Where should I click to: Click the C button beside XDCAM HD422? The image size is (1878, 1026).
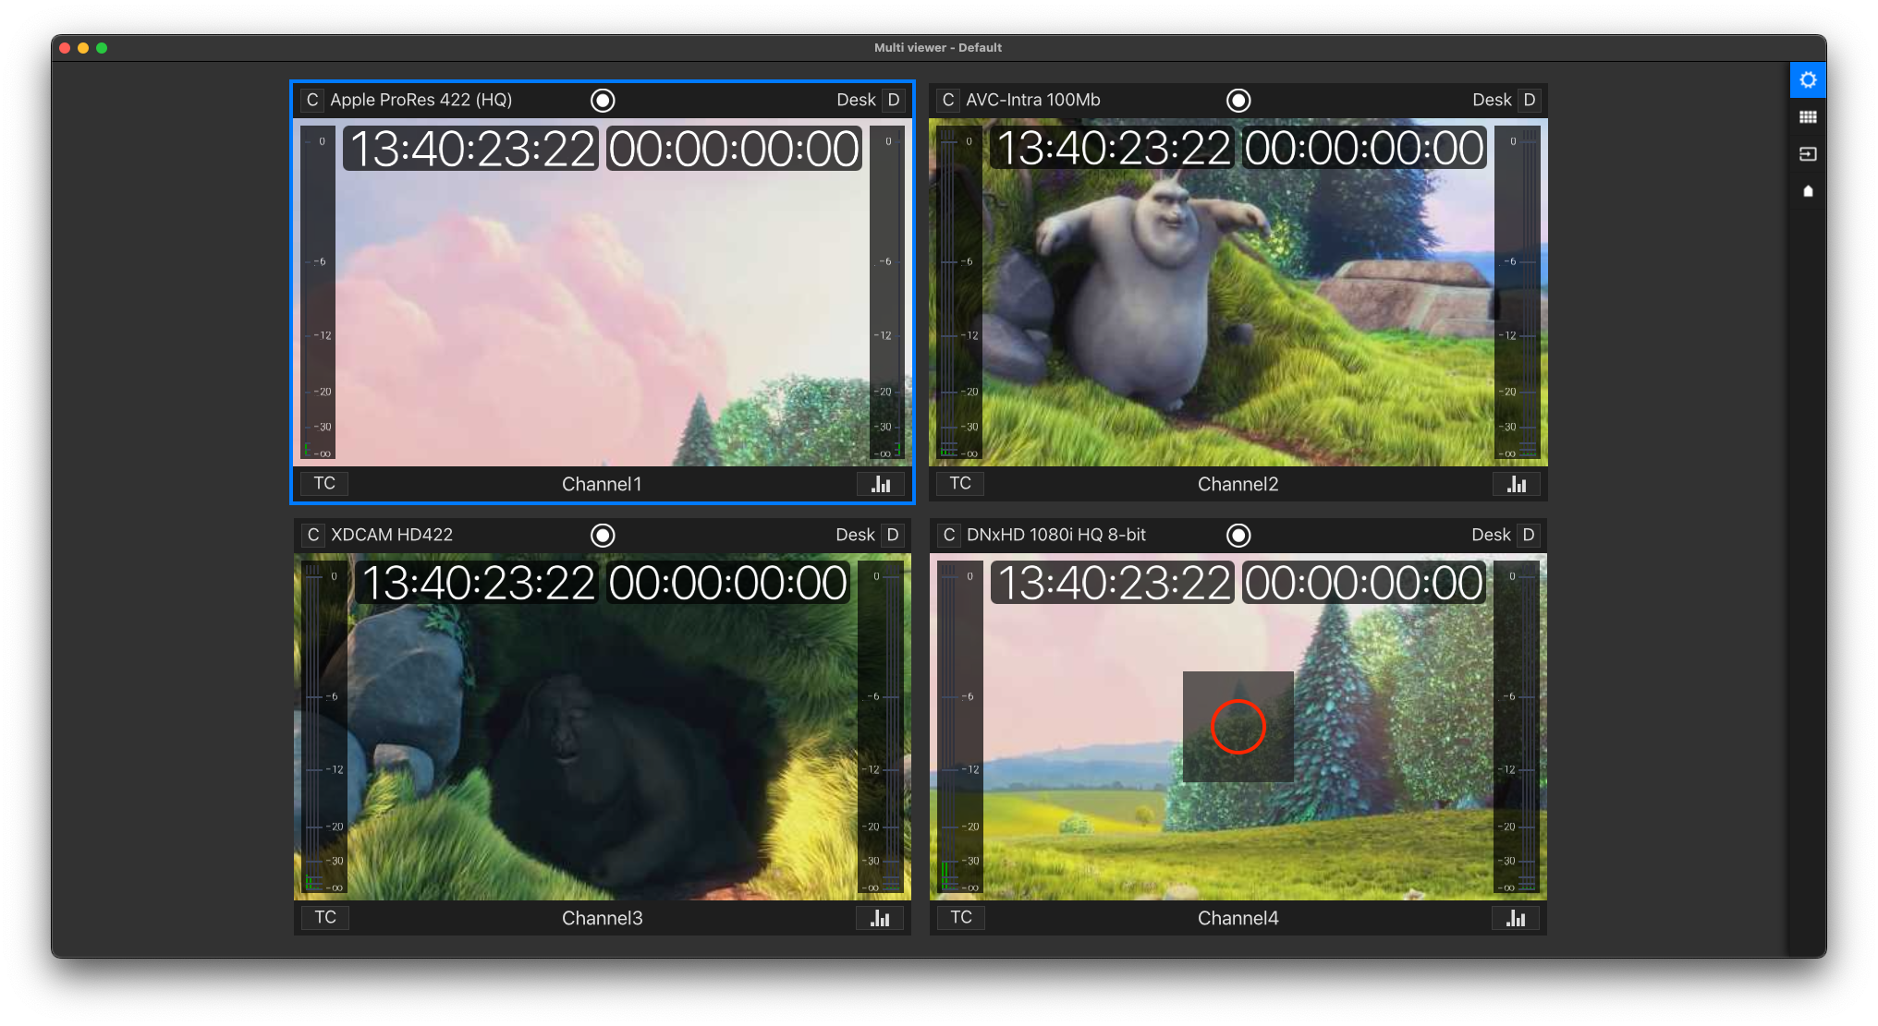pos(313,535)
